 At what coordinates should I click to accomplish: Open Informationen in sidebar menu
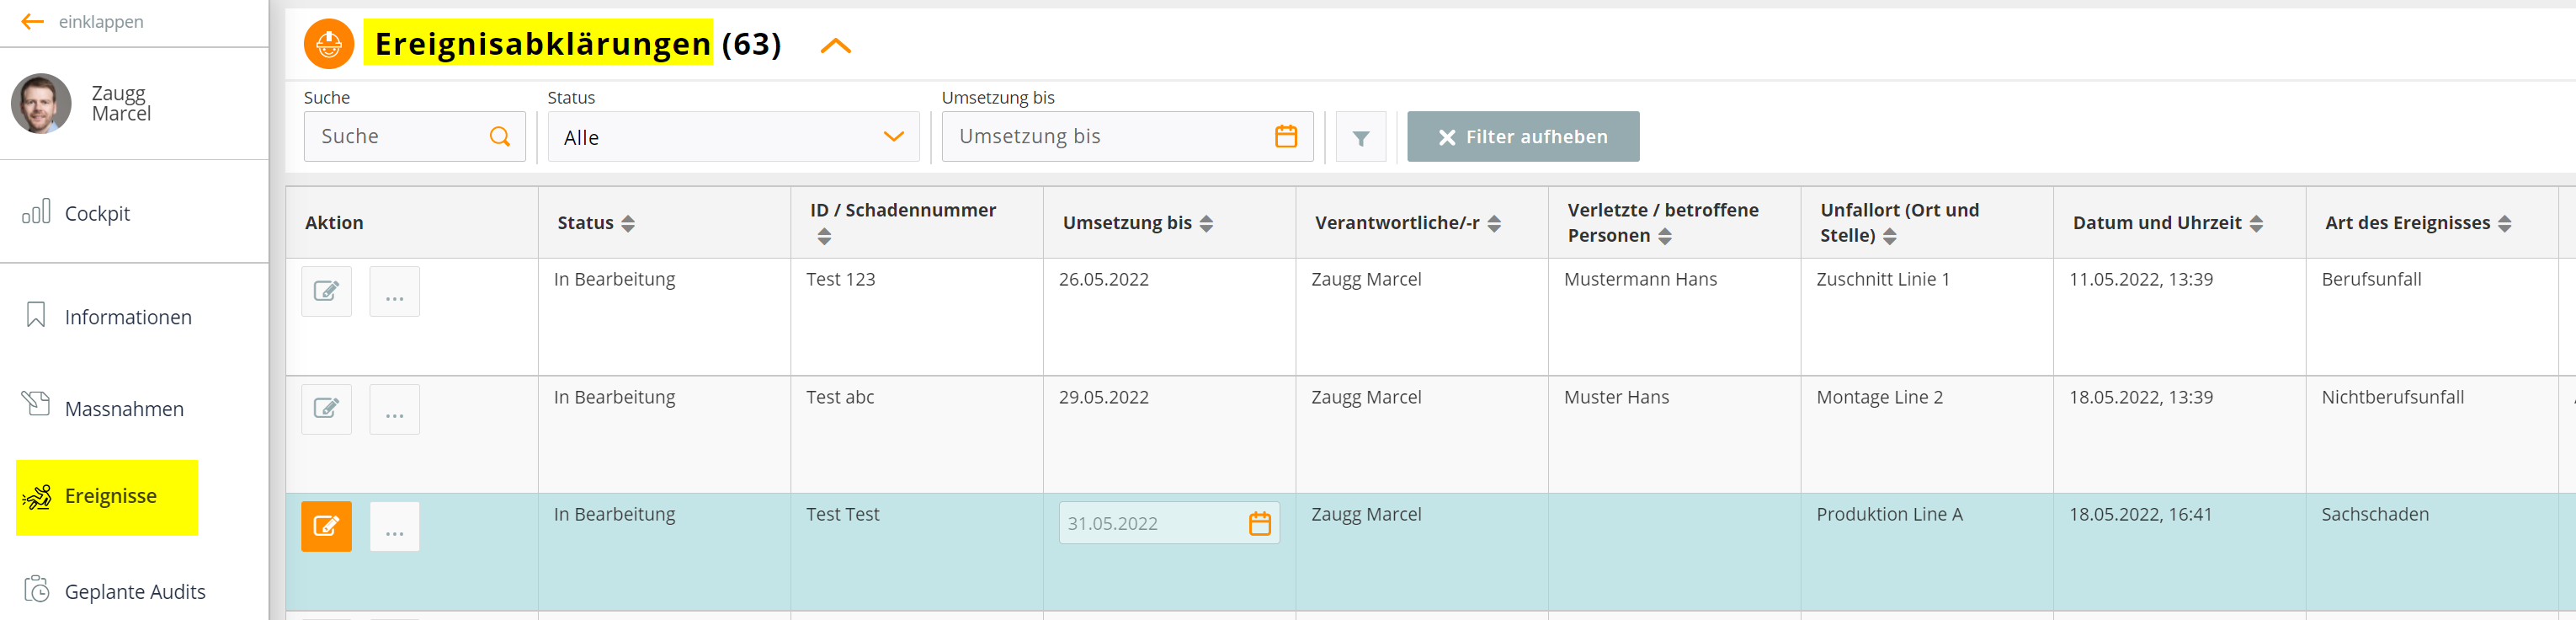128,317
